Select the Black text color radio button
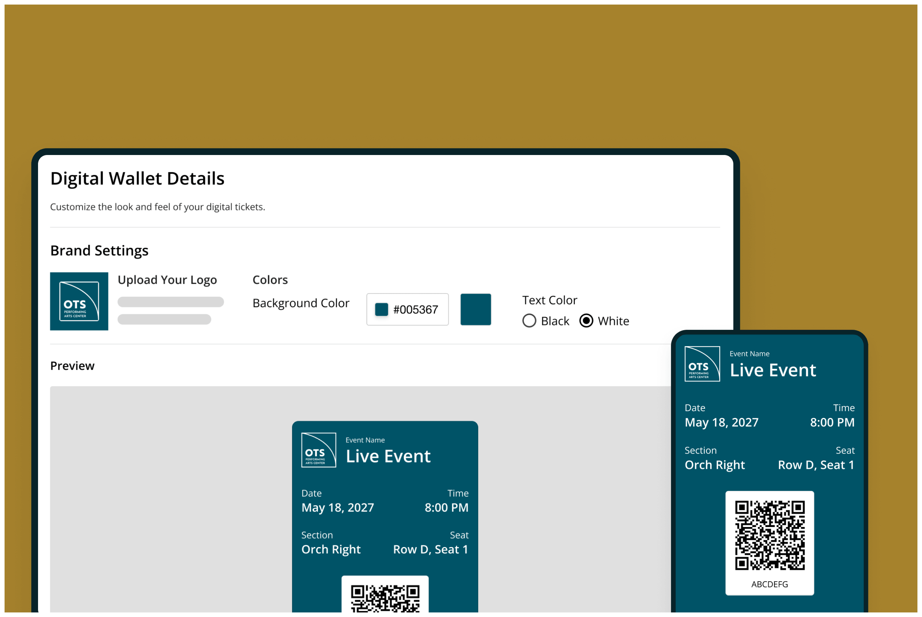The height and width of the screenshot is (617, 922). pos(529,321)
